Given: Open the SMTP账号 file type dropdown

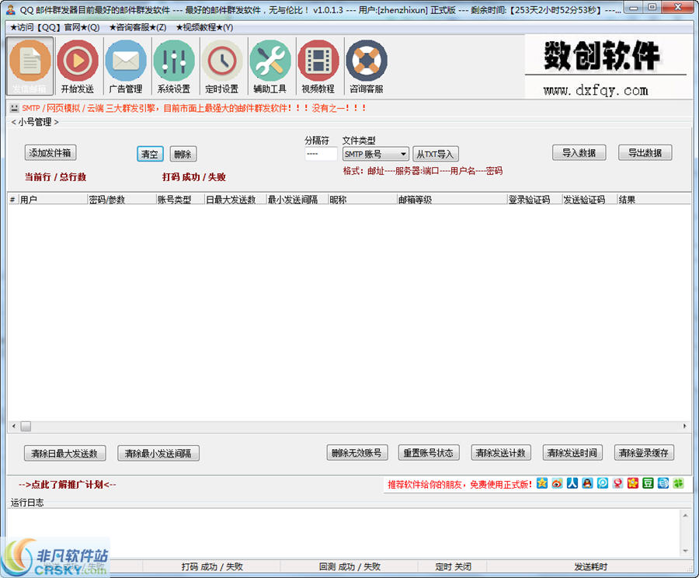Looking at the screenshot, I should 374,154.
